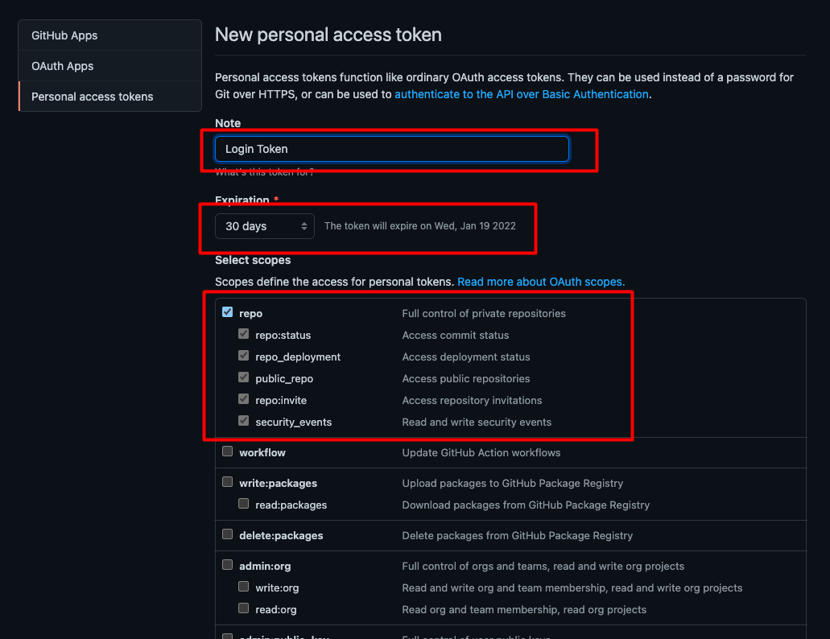The height and width of the screenshot is (639, 830).
Task: Click the 'Update GitHub Action workflows' description
Action: 481,453
